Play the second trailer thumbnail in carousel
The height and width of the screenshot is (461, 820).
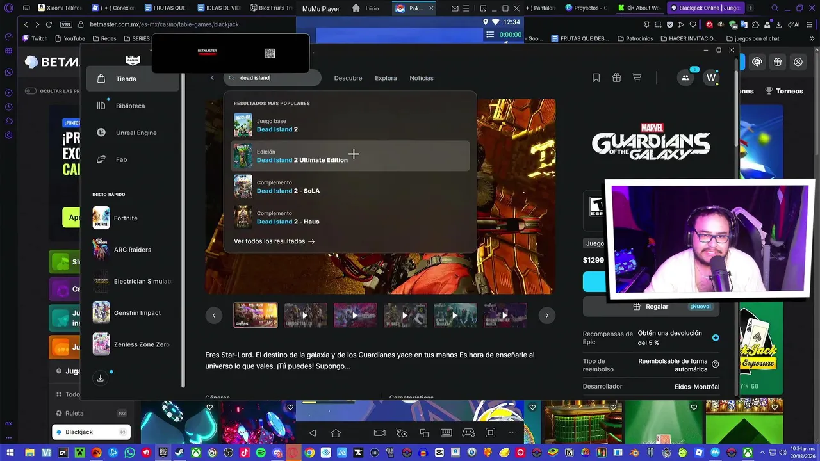click(x=306, y=315)
